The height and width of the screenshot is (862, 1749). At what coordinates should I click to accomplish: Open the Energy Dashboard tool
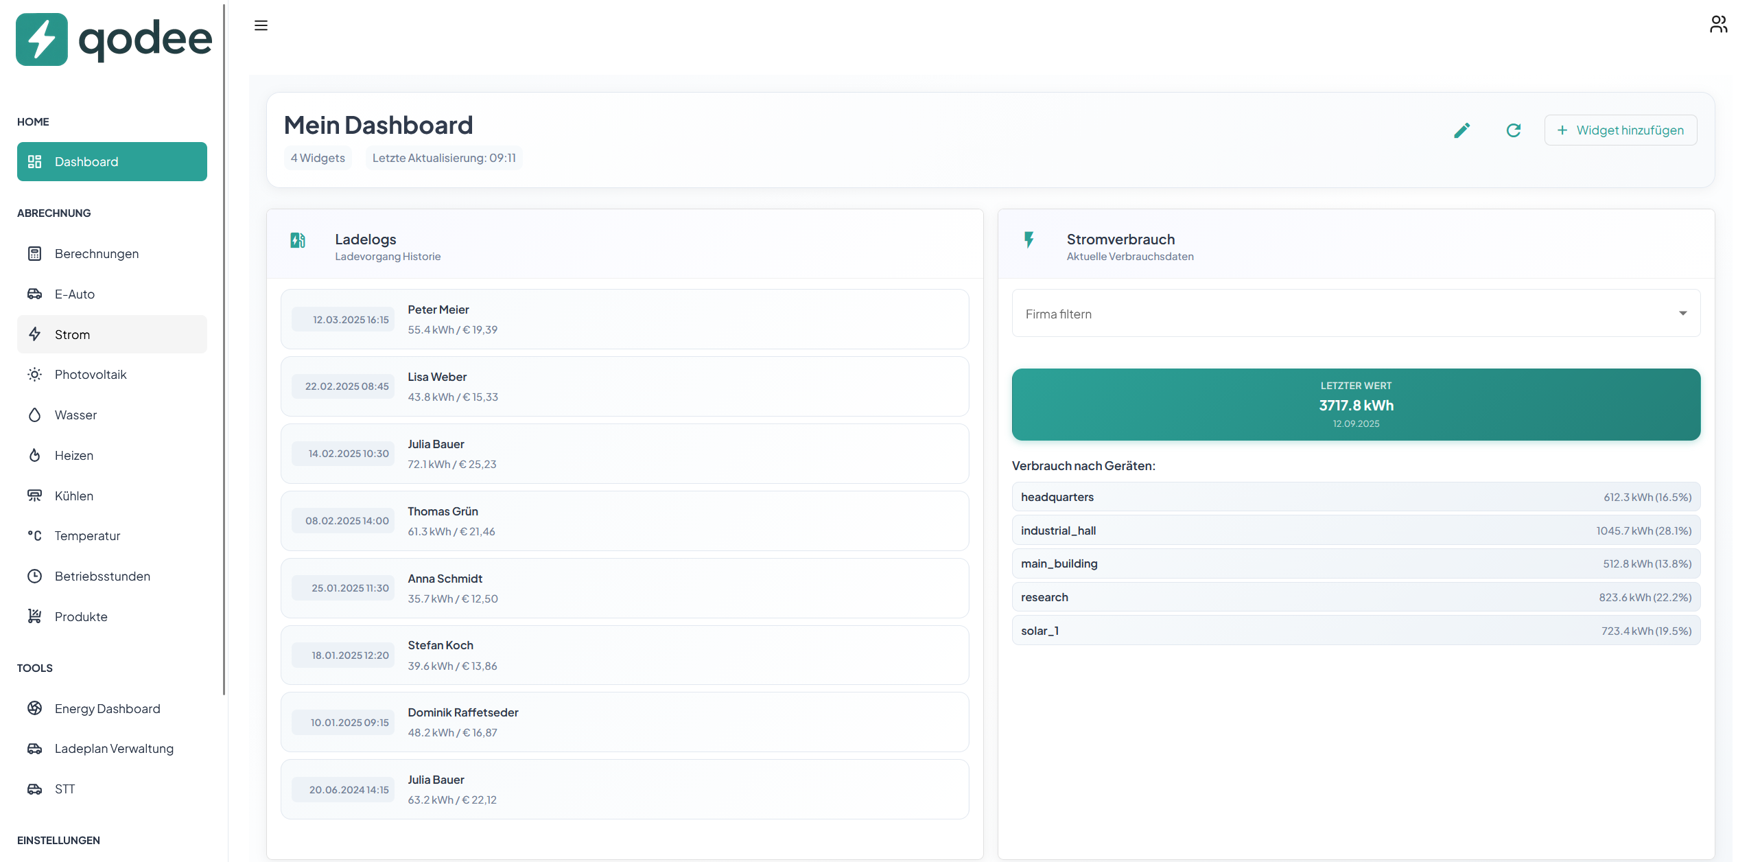tap(108, 708)
